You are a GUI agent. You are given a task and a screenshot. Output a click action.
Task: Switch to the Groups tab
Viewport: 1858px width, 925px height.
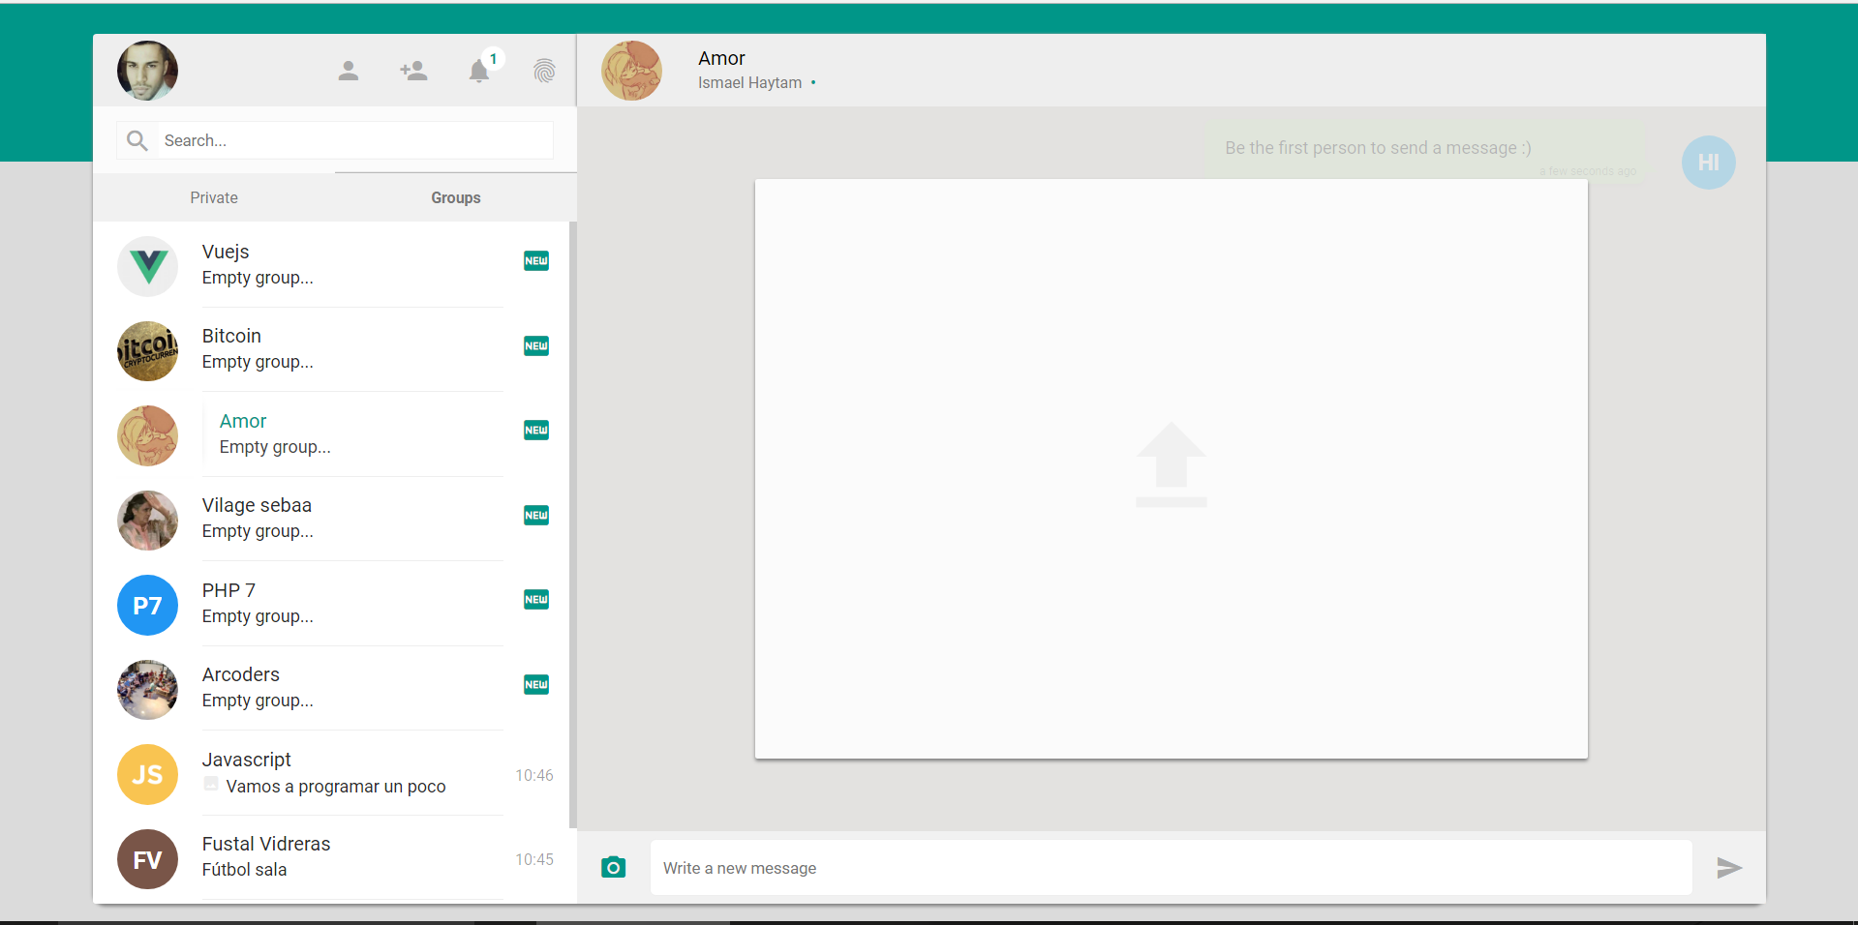click(456, 197)
